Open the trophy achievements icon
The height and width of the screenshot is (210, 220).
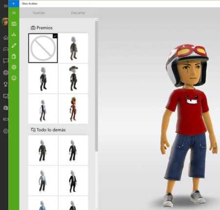pos(6,84)
